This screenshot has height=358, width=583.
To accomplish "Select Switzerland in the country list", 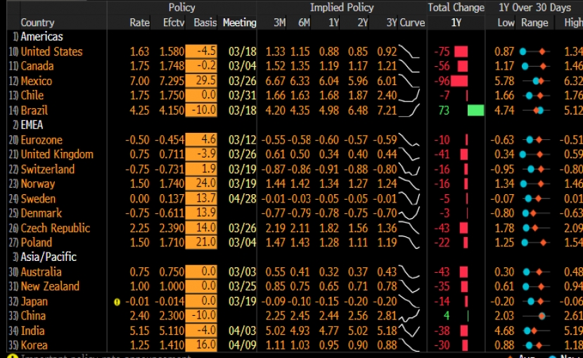I will [x=48, y=169].
